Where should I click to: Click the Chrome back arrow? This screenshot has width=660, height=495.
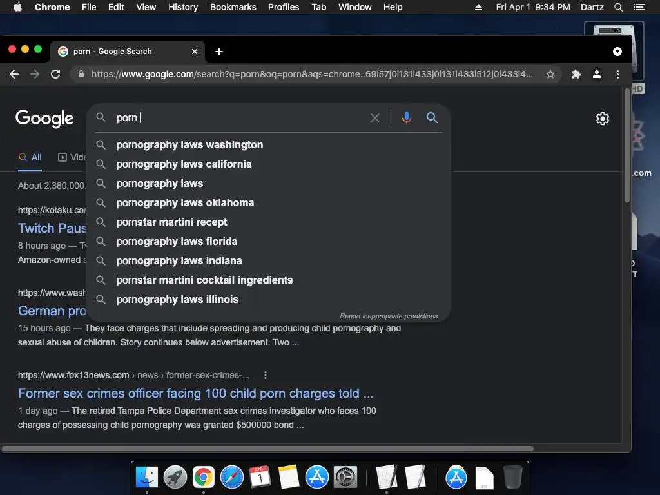point(14,75)
